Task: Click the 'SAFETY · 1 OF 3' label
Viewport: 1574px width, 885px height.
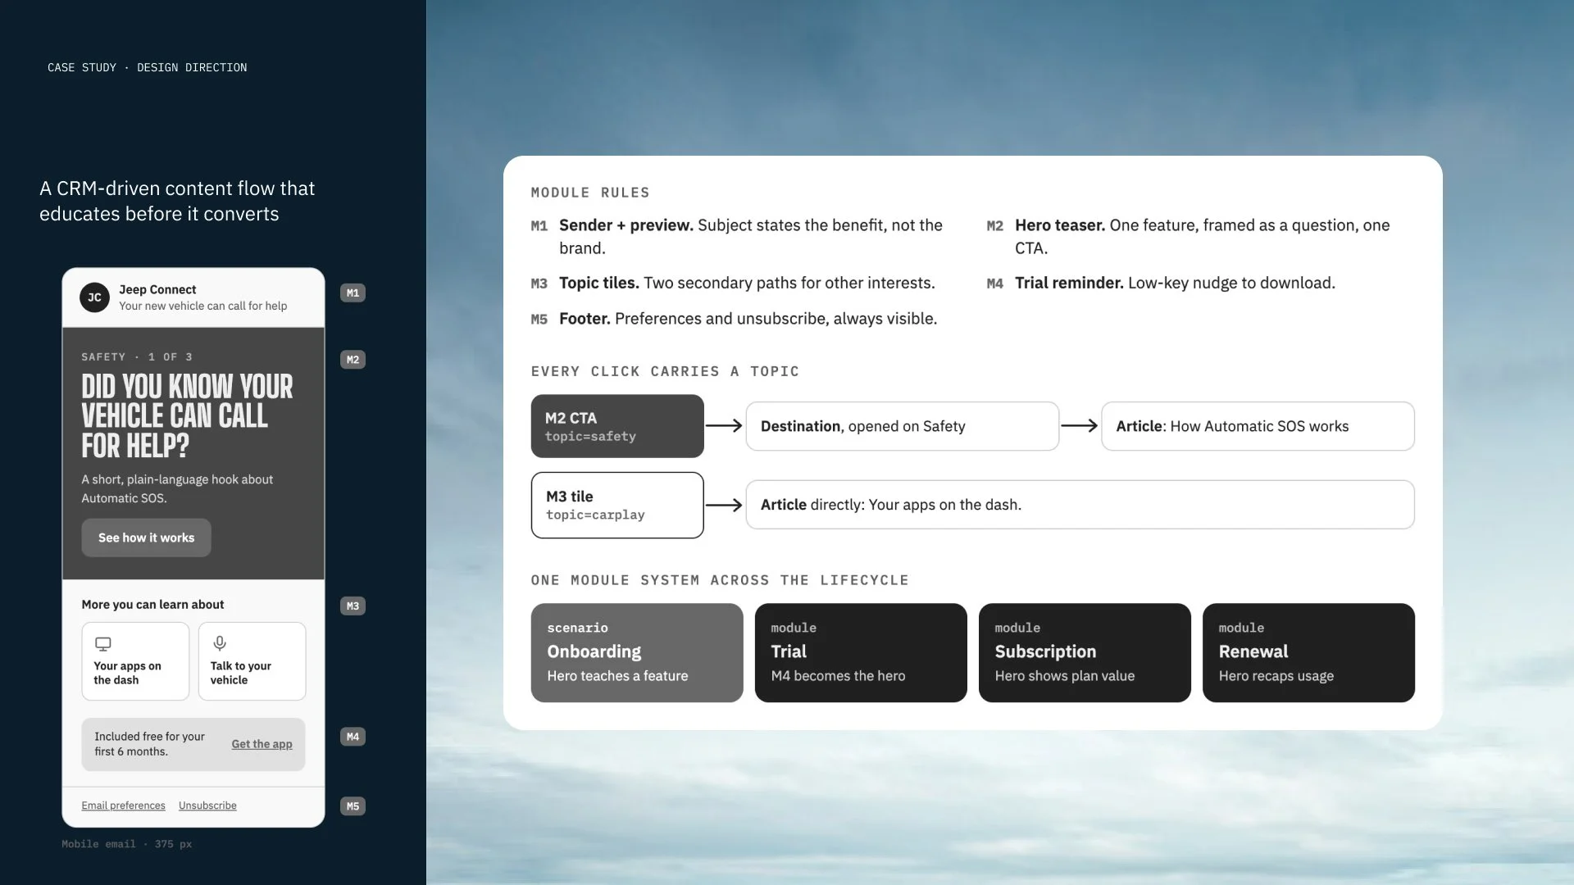Action: 137,356
